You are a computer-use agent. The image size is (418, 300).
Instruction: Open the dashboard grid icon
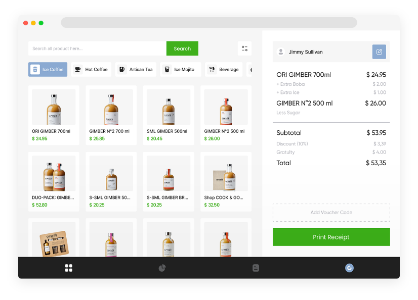coord(69,268)
